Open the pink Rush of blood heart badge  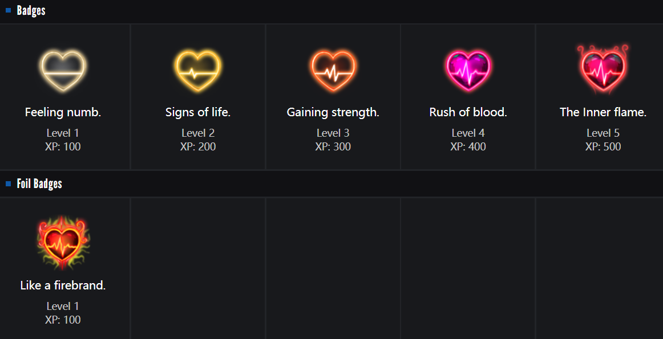tap(468, 71)
